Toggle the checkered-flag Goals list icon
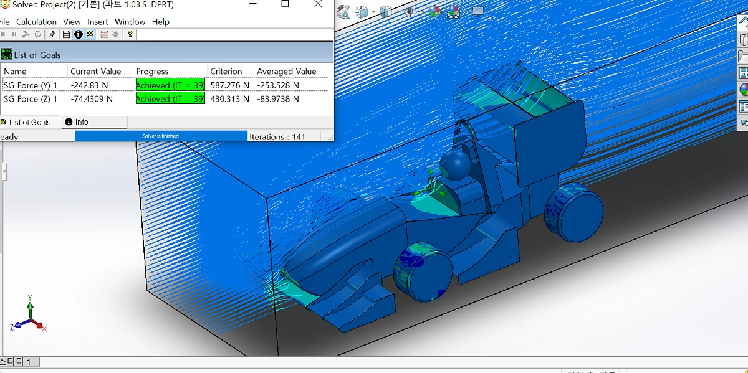 (x=90, y=34)
